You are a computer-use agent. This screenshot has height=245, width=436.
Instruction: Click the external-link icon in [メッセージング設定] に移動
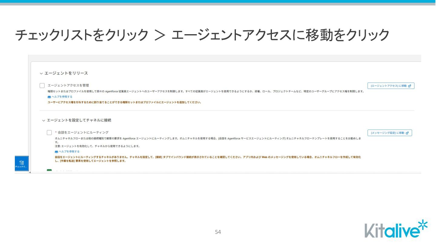407,133
